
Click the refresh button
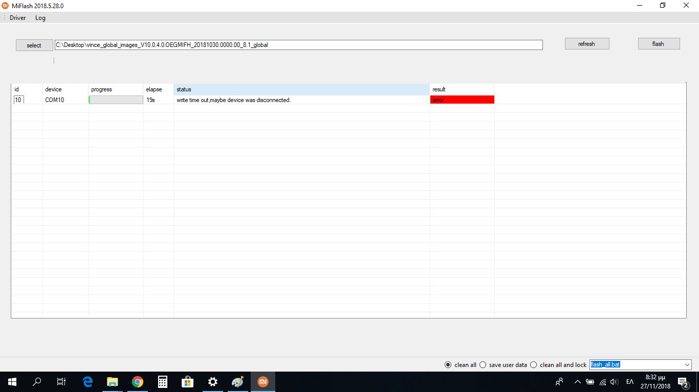coord(587,44)
